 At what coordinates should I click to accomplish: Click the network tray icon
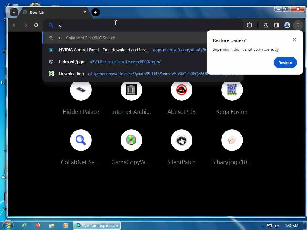pyautogui.click(x=270, y=226)
